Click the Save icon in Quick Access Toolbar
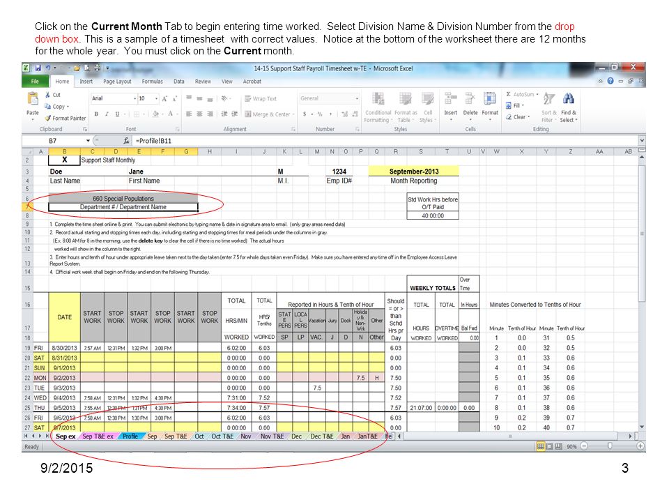The width and height of the screenshot is (669, 502). (38, 68)
